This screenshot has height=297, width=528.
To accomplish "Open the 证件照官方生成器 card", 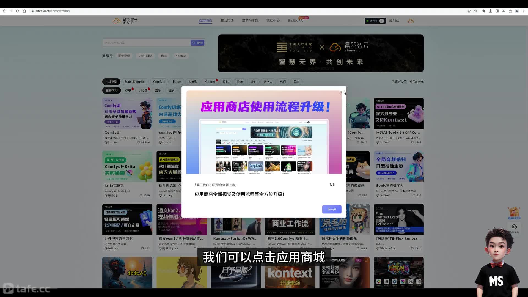I will tap(127, 227).
